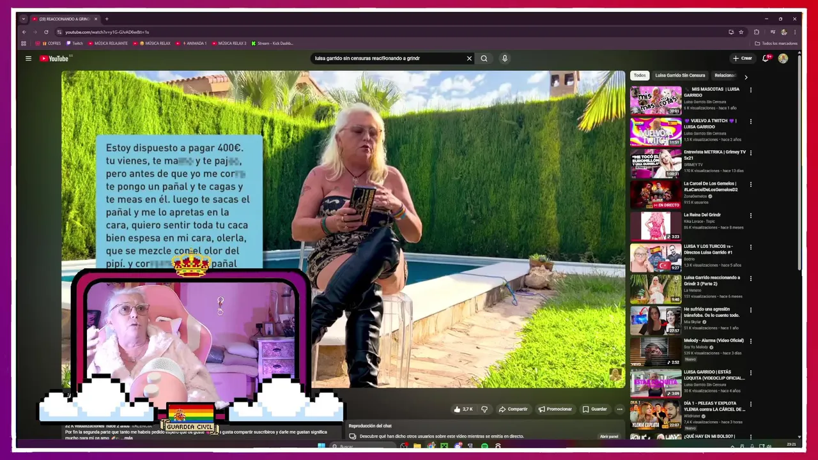Open options for MIS MASCOTAS video

pyautogui.click(x=751, y=90)
